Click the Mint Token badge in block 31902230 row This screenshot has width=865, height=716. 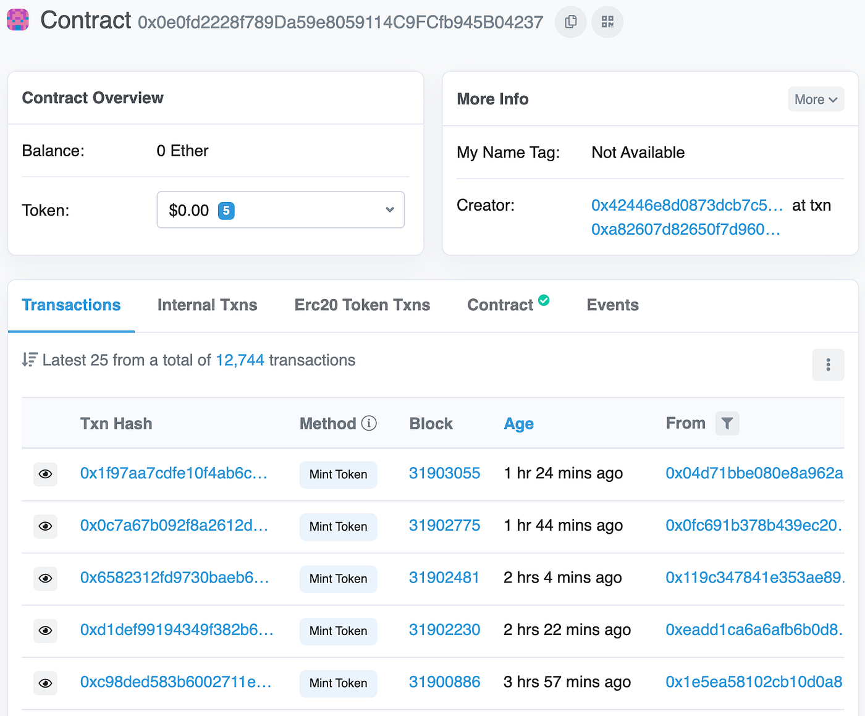pyautogui.click(x=338, y=631)
